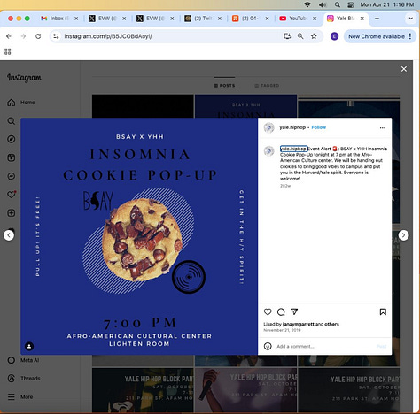Open the date and time menu
This screenshot has width=420, height=414.
387,4
